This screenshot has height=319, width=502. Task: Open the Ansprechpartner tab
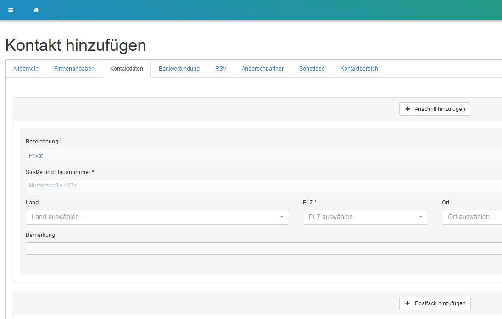coord(262,69)
